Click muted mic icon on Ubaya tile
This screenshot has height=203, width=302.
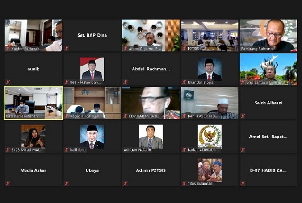67,183
